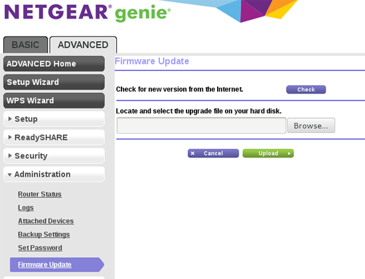The height and width of the screenshot is (279, 365).
Task: View Attached Devices
Action: [x=46, y=221]
